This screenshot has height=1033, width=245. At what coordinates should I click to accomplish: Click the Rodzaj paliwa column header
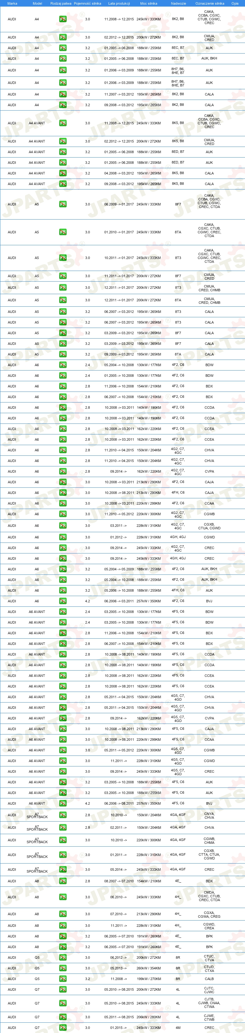(61, 3)
